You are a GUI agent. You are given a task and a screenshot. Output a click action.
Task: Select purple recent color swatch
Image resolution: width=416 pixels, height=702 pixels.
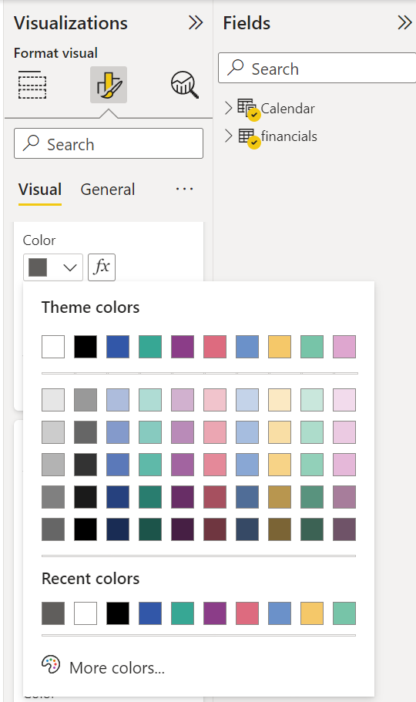coord(215,613)
